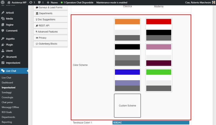Open the Reporting submenu page

click(7, 122)
